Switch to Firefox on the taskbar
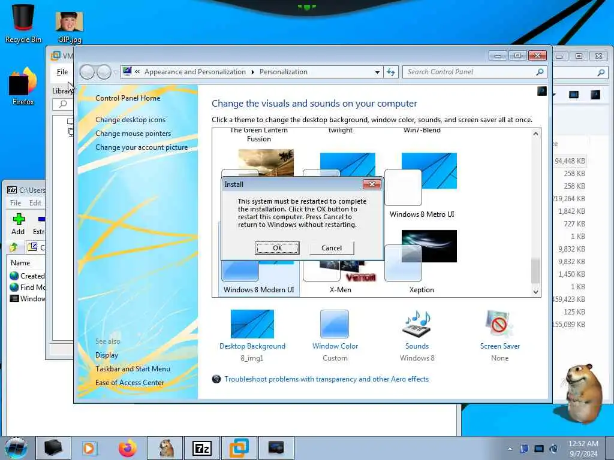 point(127,448)
